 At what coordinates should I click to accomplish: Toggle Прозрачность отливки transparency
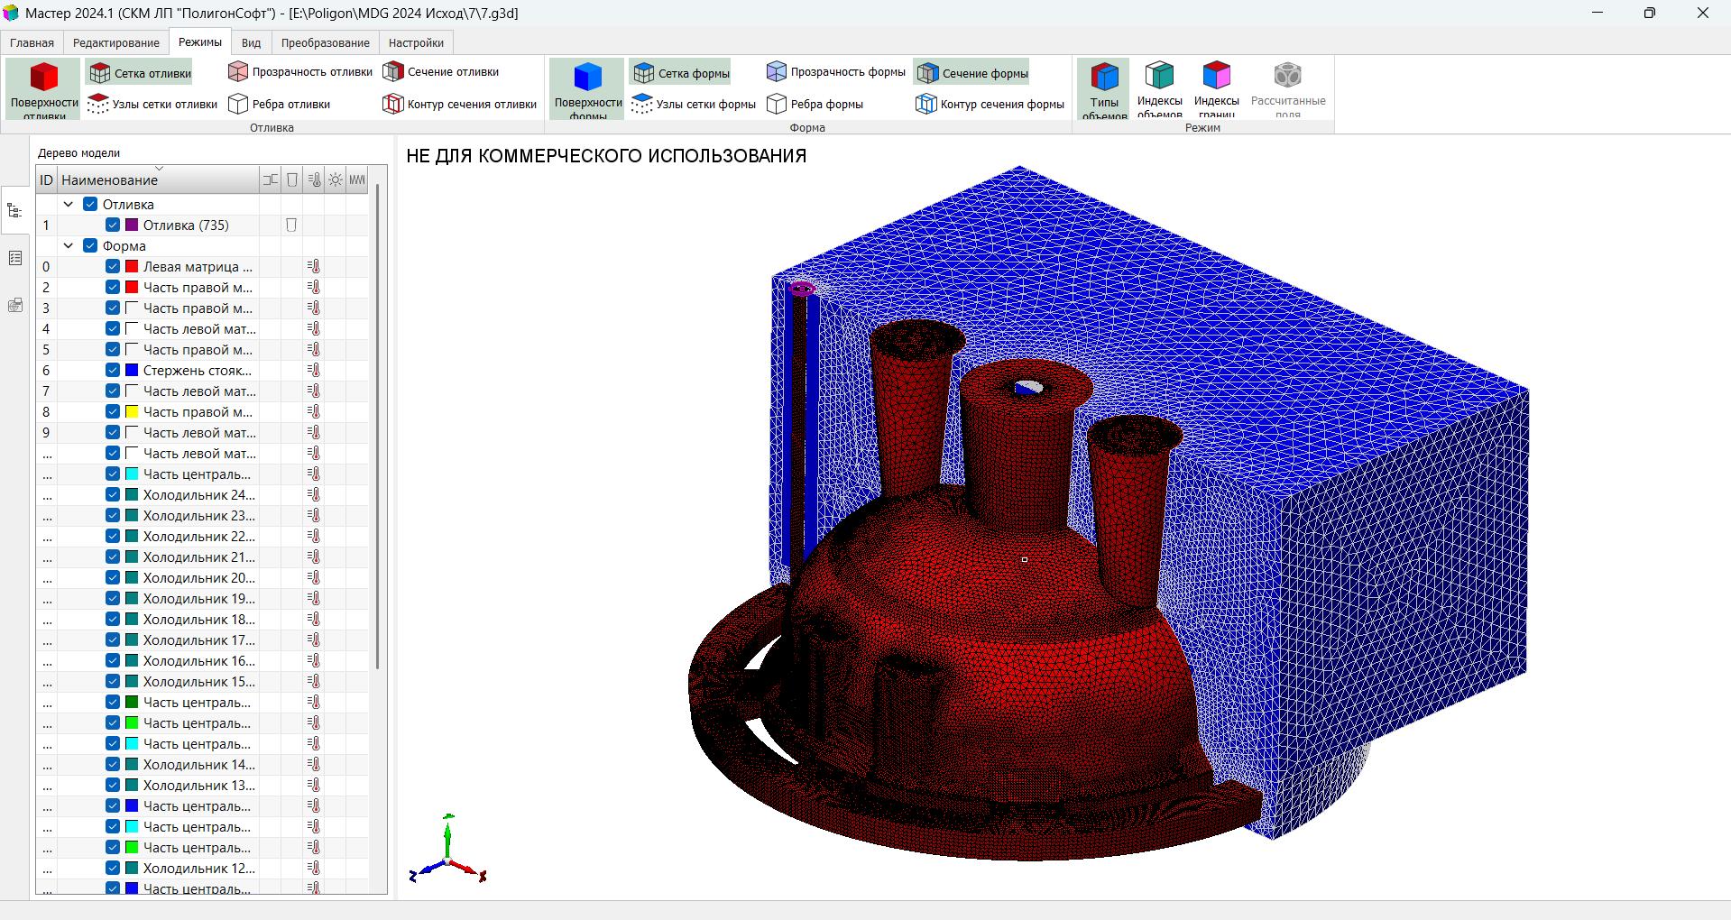pyautogui.click(x=300, y=71)
